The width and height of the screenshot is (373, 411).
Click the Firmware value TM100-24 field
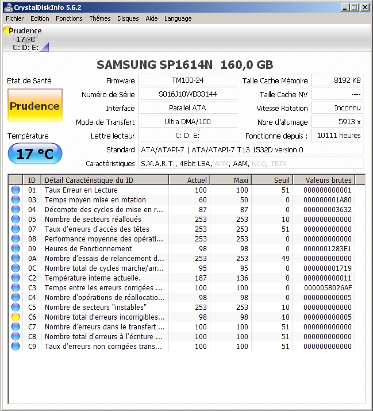(x=188, y=80)
